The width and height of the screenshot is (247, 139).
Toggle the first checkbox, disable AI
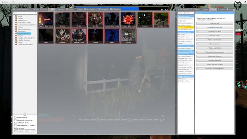tap(15, 117)
